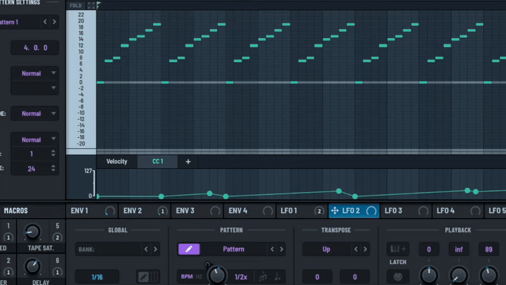
Task: Click the fit-to-view icon beside FOLD
Action: [x=91, y=5]
